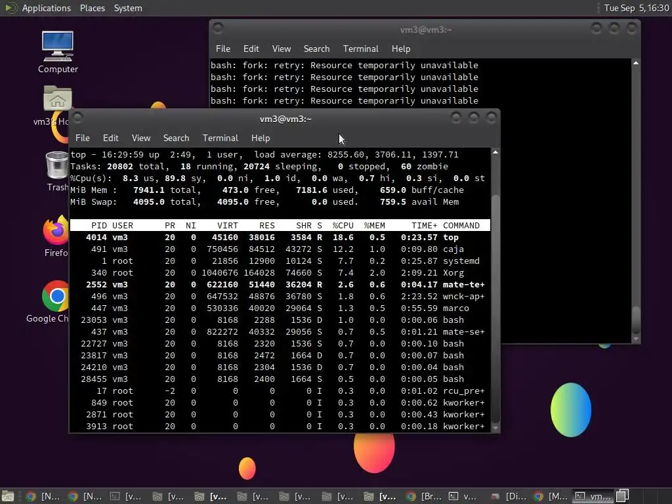The width and height of the screenshot is (672, 504).
Task: Switch to the Chrome '[Br...' taskbar window
Action: coord(423,496)
